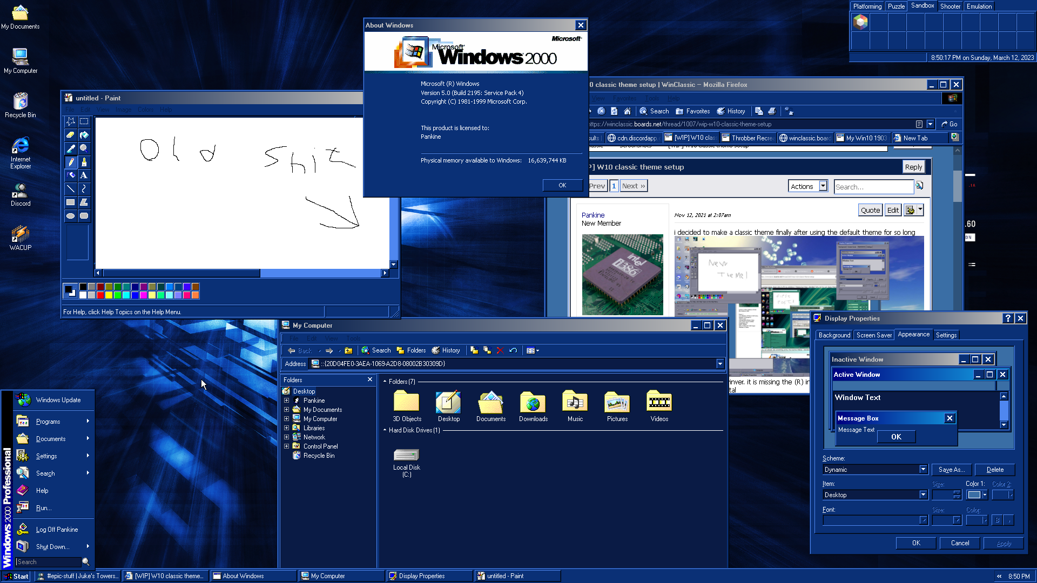Screen dimensions: 1037x583
Task: Open the Views dropdown in My Computer toolbar
Action: [533, 350]
